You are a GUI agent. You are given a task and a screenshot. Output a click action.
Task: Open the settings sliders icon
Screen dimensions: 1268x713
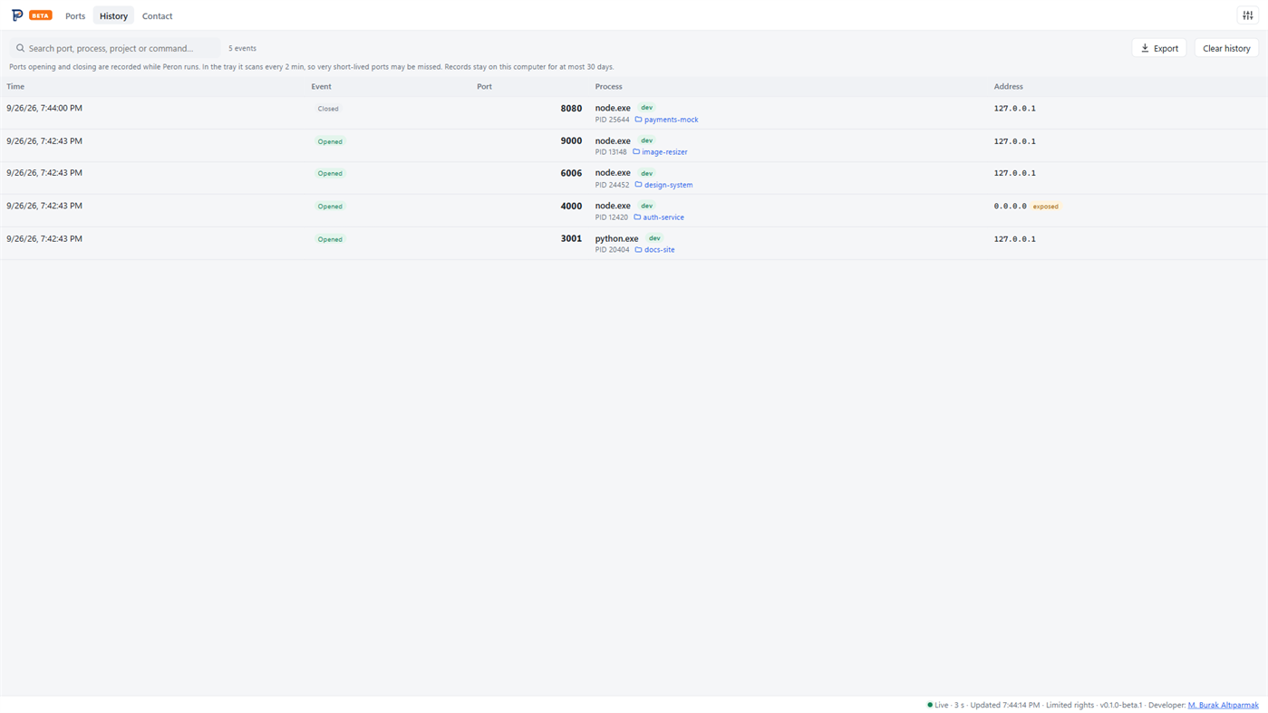tap(1248, 15)
